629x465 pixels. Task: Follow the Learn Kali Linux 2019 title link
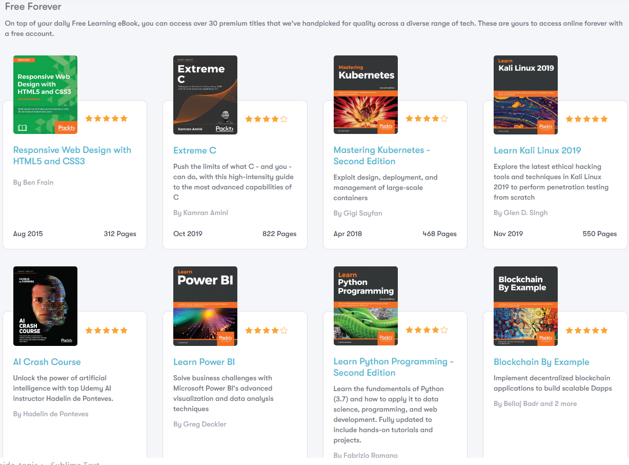(537, 150)
